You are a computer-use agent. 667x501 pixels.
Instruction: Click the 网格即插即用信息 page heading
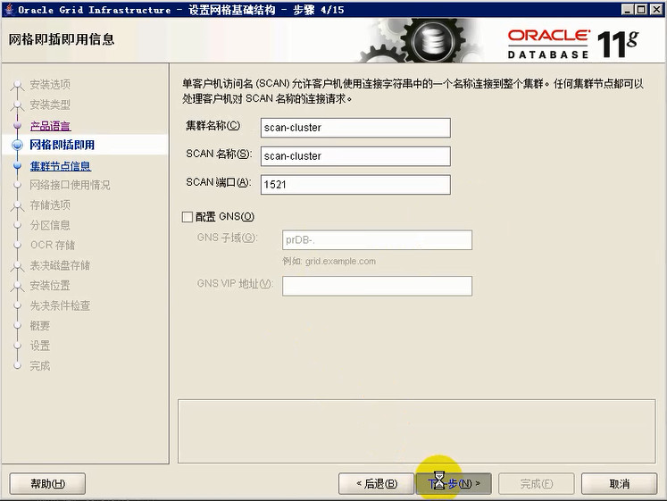62,39
